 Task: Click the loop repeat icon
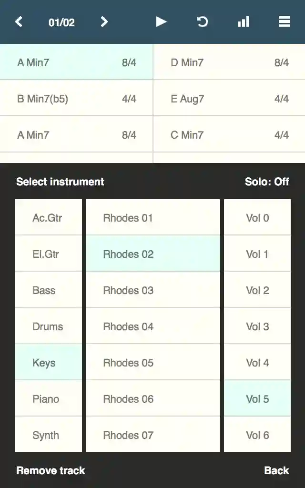coord(202,22)
